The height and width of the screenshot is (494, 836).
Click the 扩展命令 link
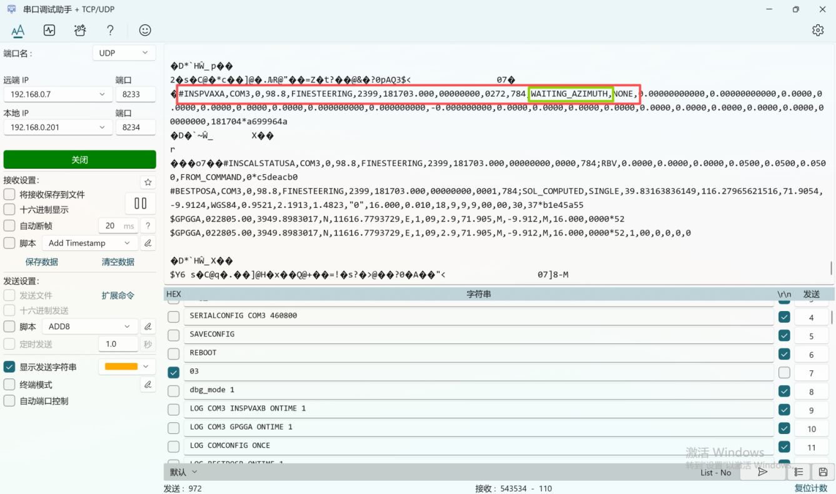(x=118, y=295)
